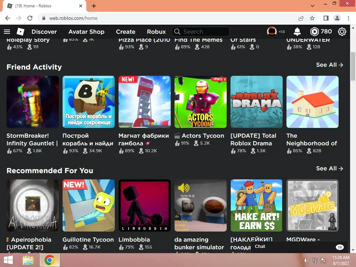Go to the Create page
Screen dimensions: 356x267
pos(126,32)
